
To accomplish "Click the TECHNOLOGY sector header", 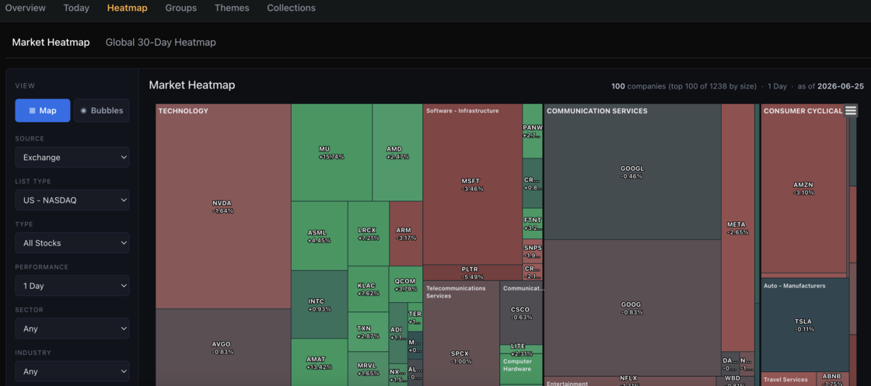I will (x=184, y=111).
